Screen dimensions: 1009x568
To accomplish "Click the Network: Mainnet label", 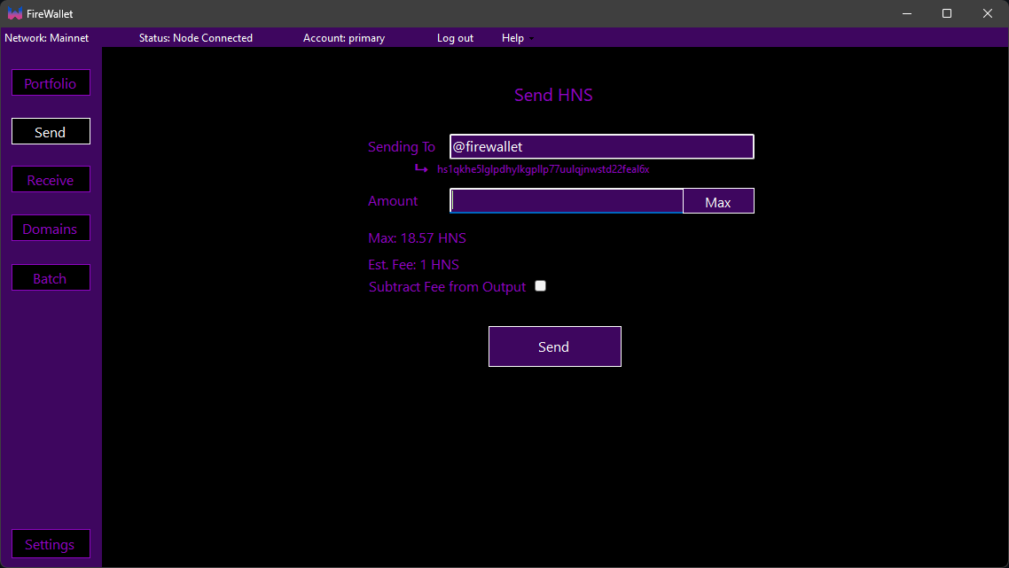I will click(47, 38).
